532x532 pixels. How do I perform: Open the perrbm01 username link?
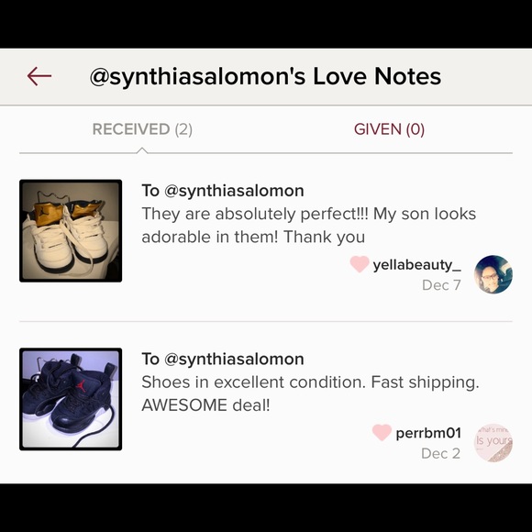click(428, 433)
